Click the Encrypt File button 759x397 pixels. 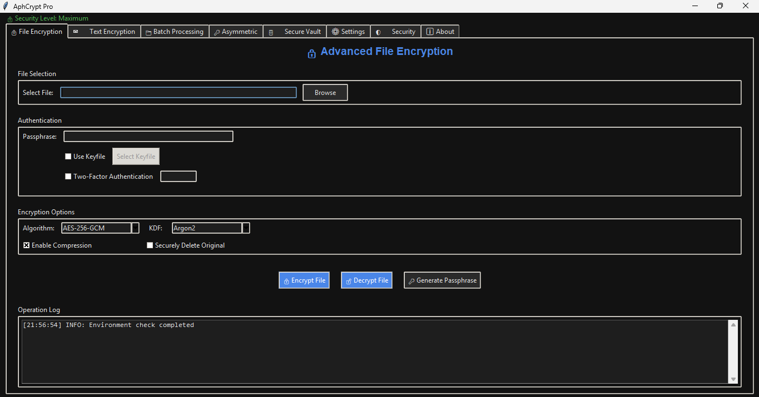pos(304,280)
